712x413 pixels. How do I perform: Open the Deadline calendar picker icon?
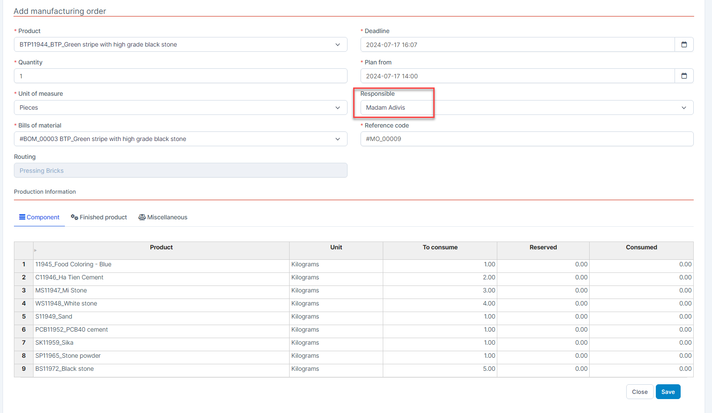coord(684,44)
